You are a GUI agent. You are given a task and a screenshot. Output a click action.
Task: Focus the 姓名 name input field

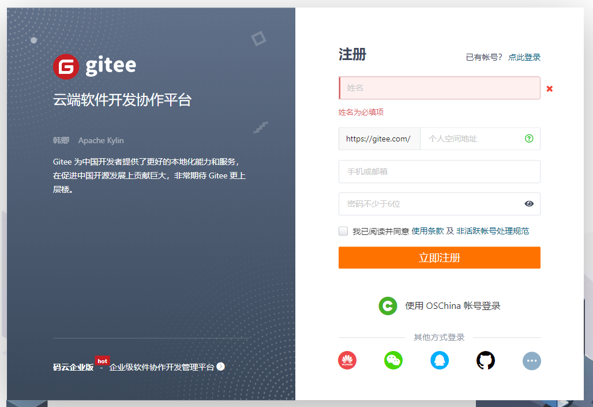pyautogui.click(x=439, y=88)
